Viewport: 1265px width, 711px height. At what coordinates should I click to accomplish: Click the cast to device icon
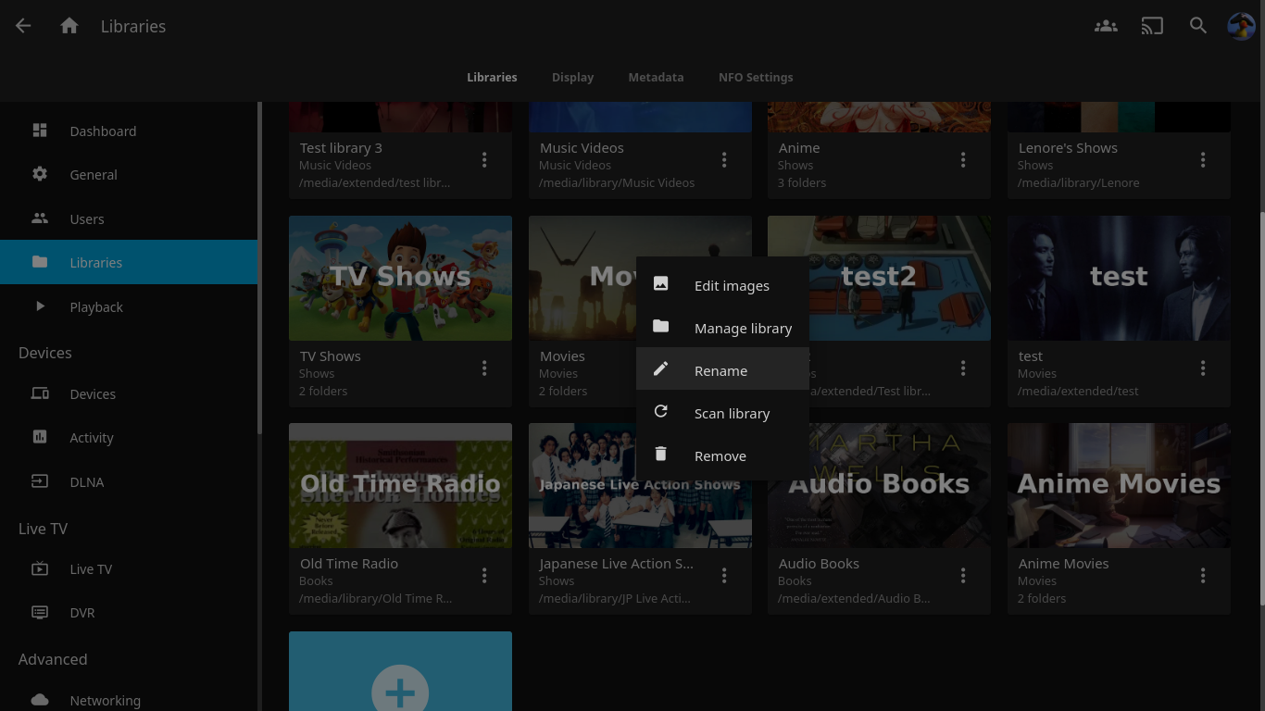coord(1152,26)
